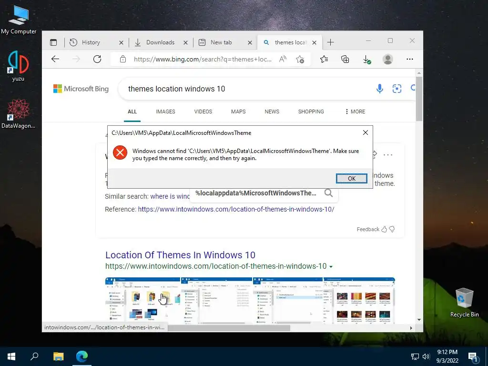
Task: Go back with the browser back arrow
Action: click(55, 59)
